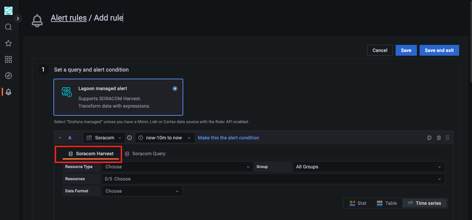Select the Time series visualization option

tap(424, 203)
